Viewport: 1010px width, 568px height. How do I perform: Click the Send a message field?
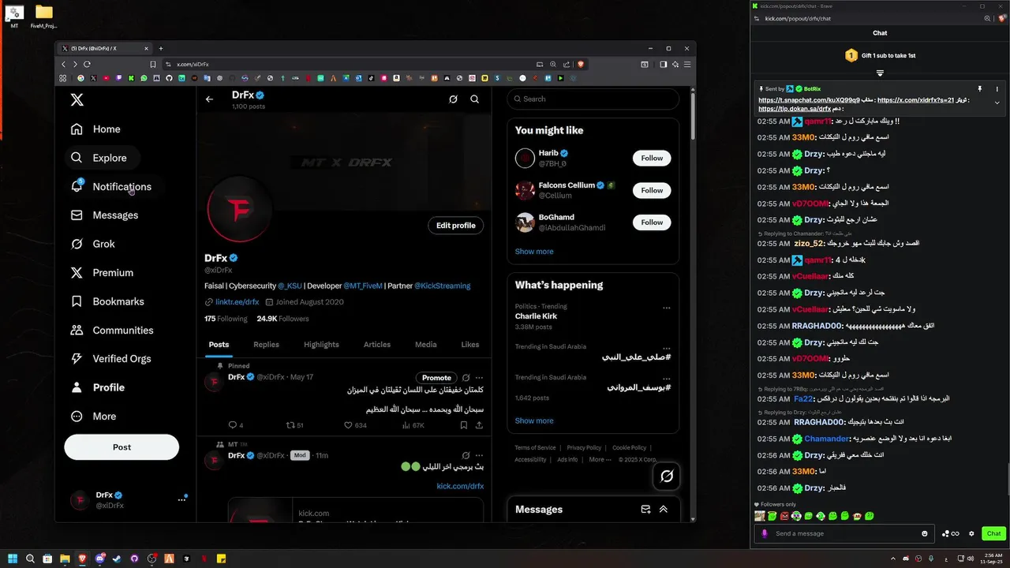point(843,533)
